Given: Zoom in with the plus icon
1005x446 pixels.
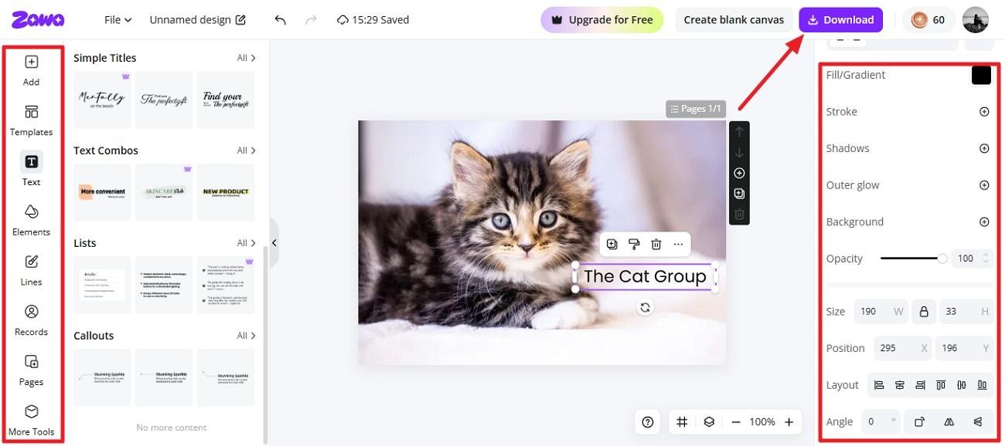Looking at the screenshot, I should pyautogui.click(x=789, y=422).
